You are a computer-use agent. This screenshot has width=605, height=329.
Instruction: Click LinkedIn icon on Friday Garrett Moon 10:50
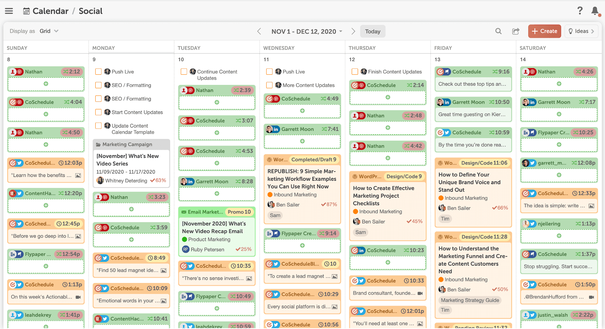pos(447,102)
